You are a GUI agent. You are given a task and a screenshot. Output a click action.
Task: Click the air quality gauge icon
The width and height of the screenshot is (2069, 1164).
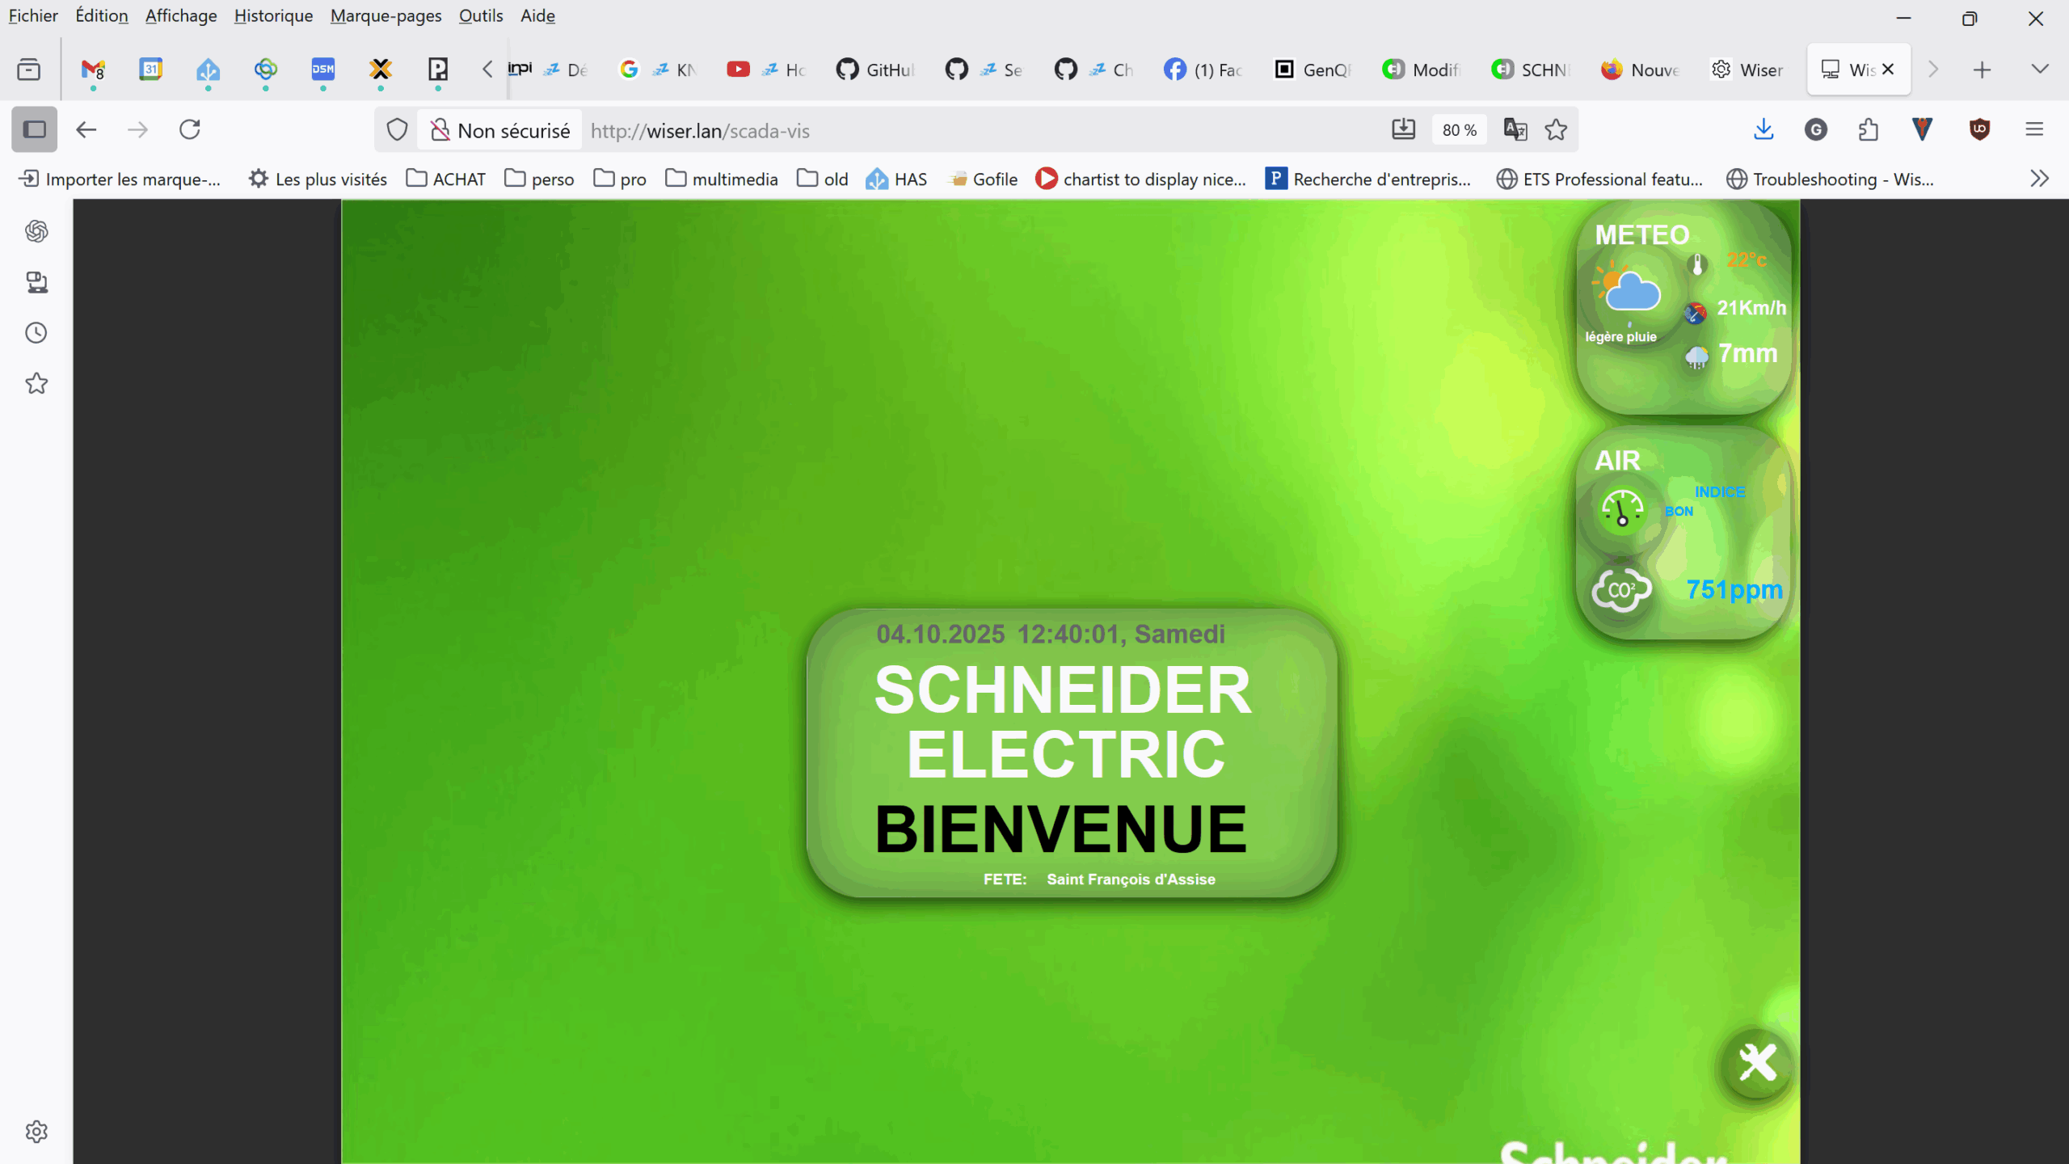(1621, 509)
